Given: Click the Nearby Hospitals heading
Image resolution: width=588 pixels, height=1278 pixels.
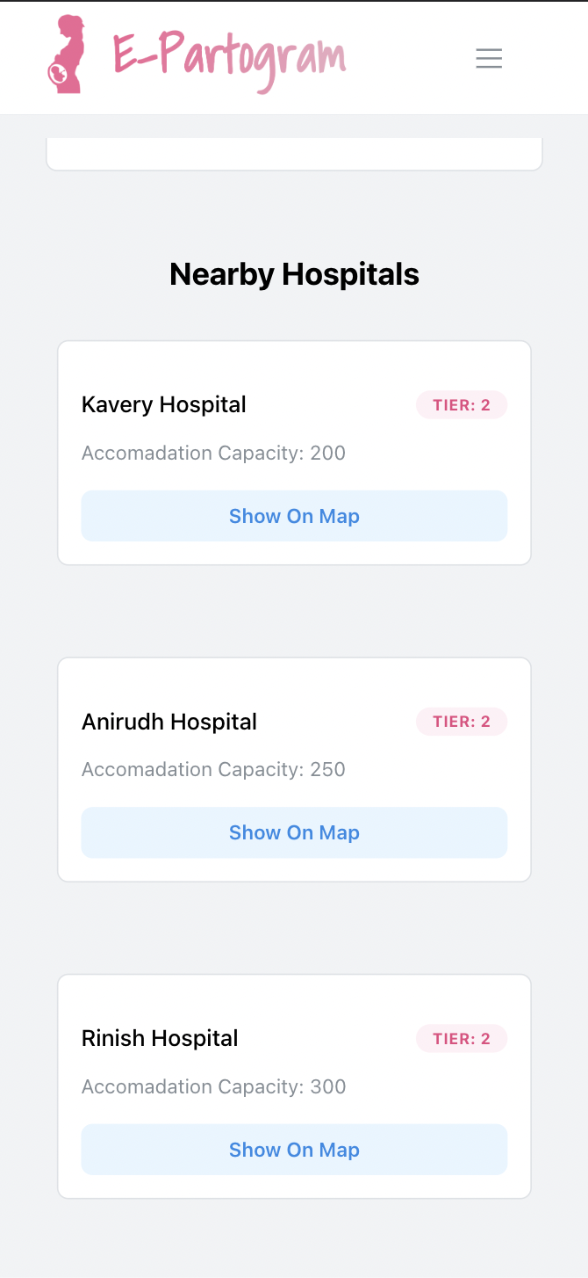Looking at the screenshot, I should (x=294, y=274).
